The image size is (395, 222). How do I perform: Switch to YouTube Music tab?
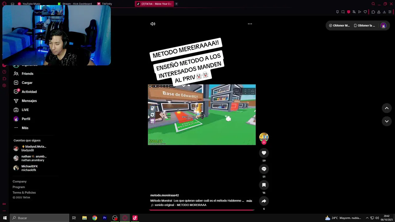tap(29, 4)
